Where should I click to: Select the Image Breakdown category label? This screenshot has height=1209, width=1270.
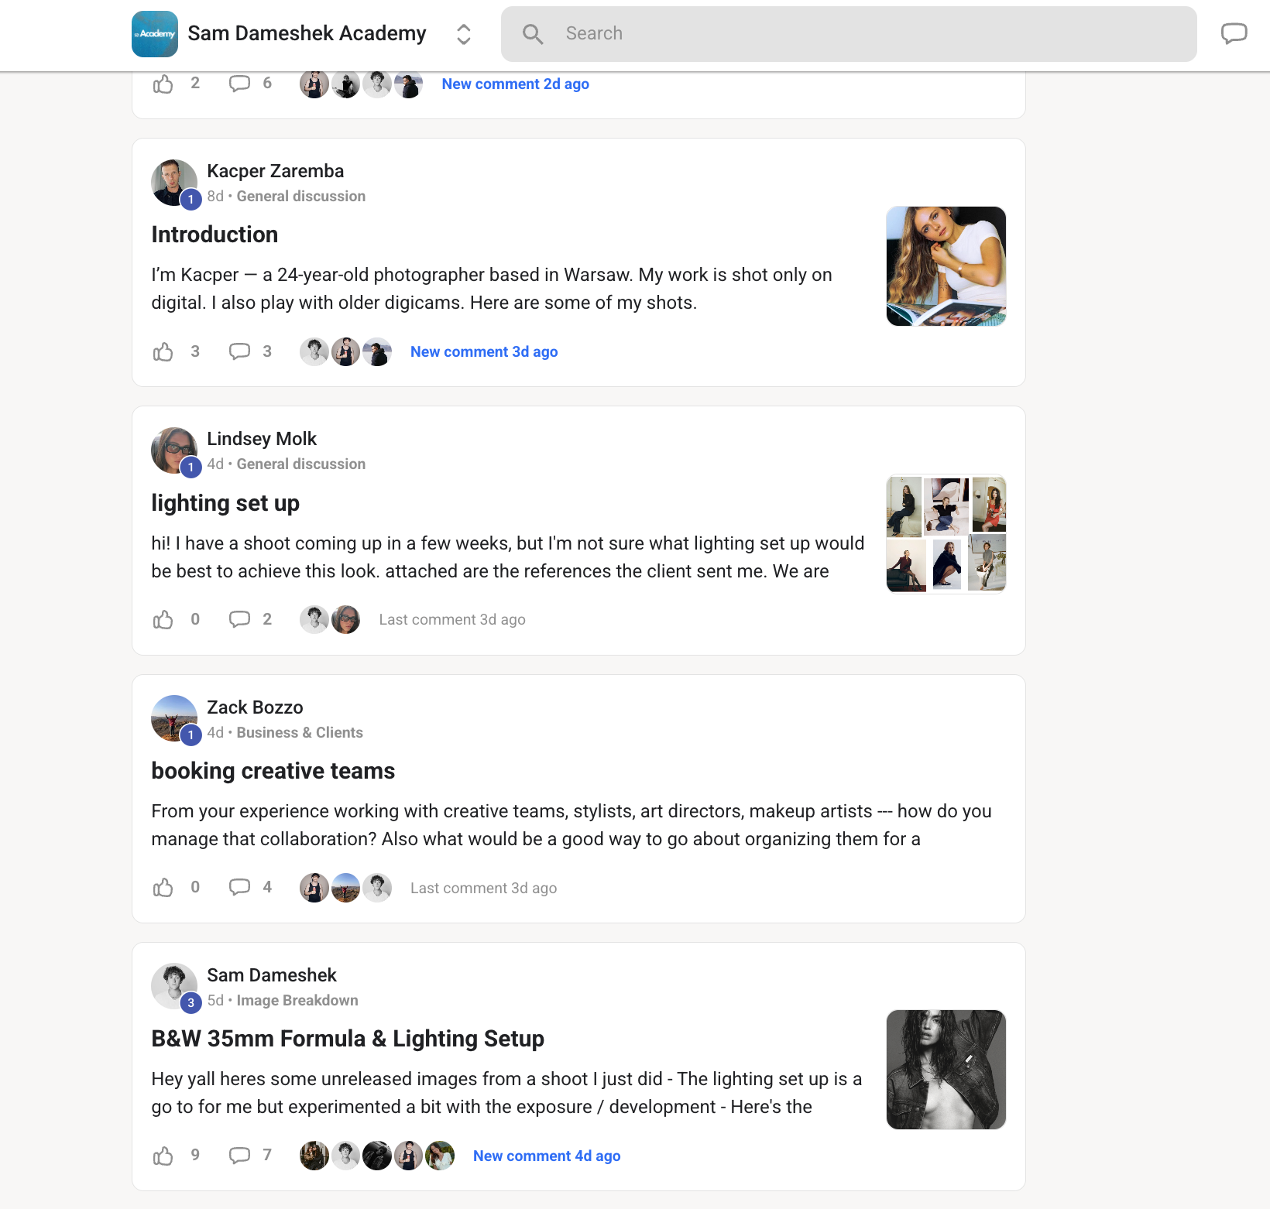pyautogui.click(x=297, y=1000)
